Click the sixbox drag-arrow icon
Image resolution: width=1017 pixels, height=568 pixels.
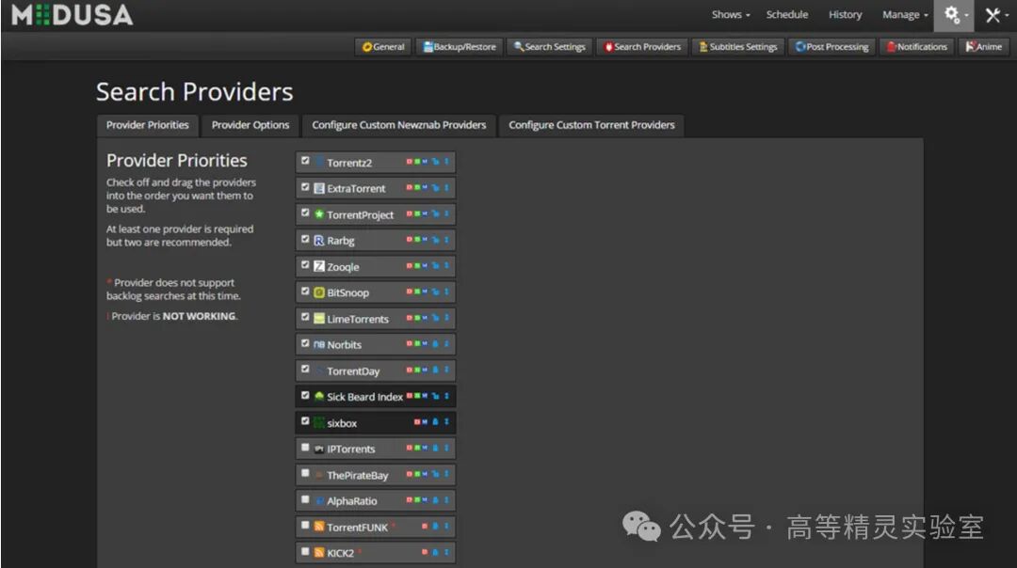pyautogui.click(x=446, y=421)
